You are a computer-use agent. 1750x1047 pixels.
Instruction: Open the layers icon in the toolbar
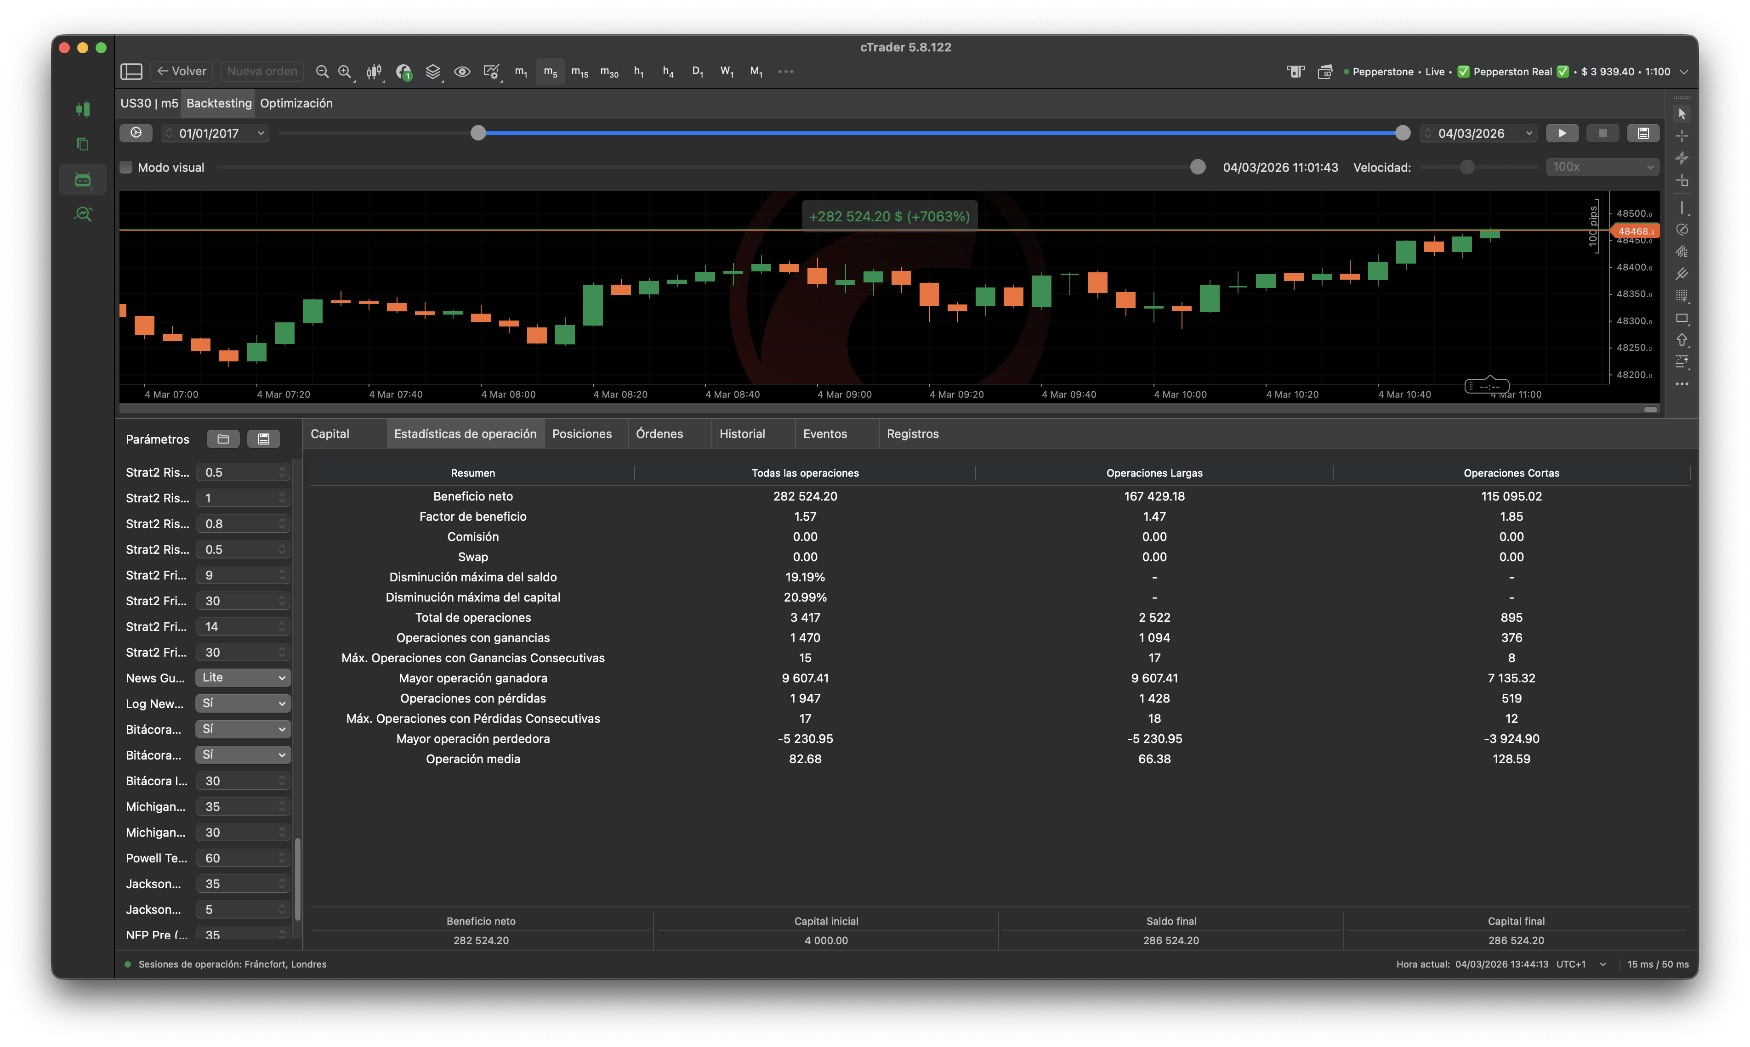tap(433, 71)
